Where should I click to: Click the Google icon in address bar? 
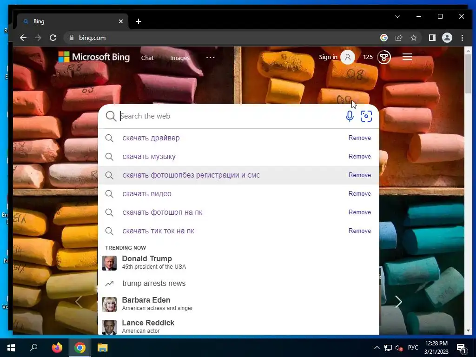[x=383, y=38]
